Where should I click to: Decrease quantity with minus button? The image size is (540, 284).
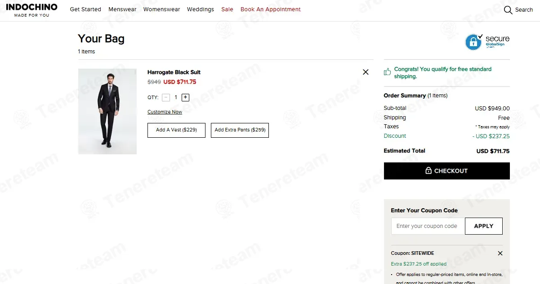pos(166,97)
